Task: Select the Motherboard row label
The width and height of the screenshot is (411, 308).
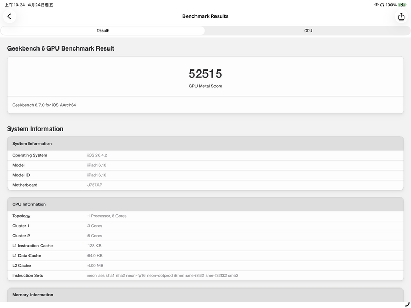Action: point(25,185)
